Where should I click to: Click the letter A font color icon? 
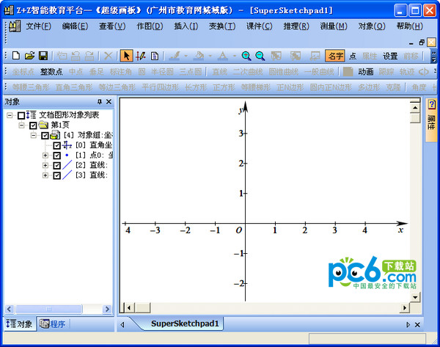click(x=223, y=56)
